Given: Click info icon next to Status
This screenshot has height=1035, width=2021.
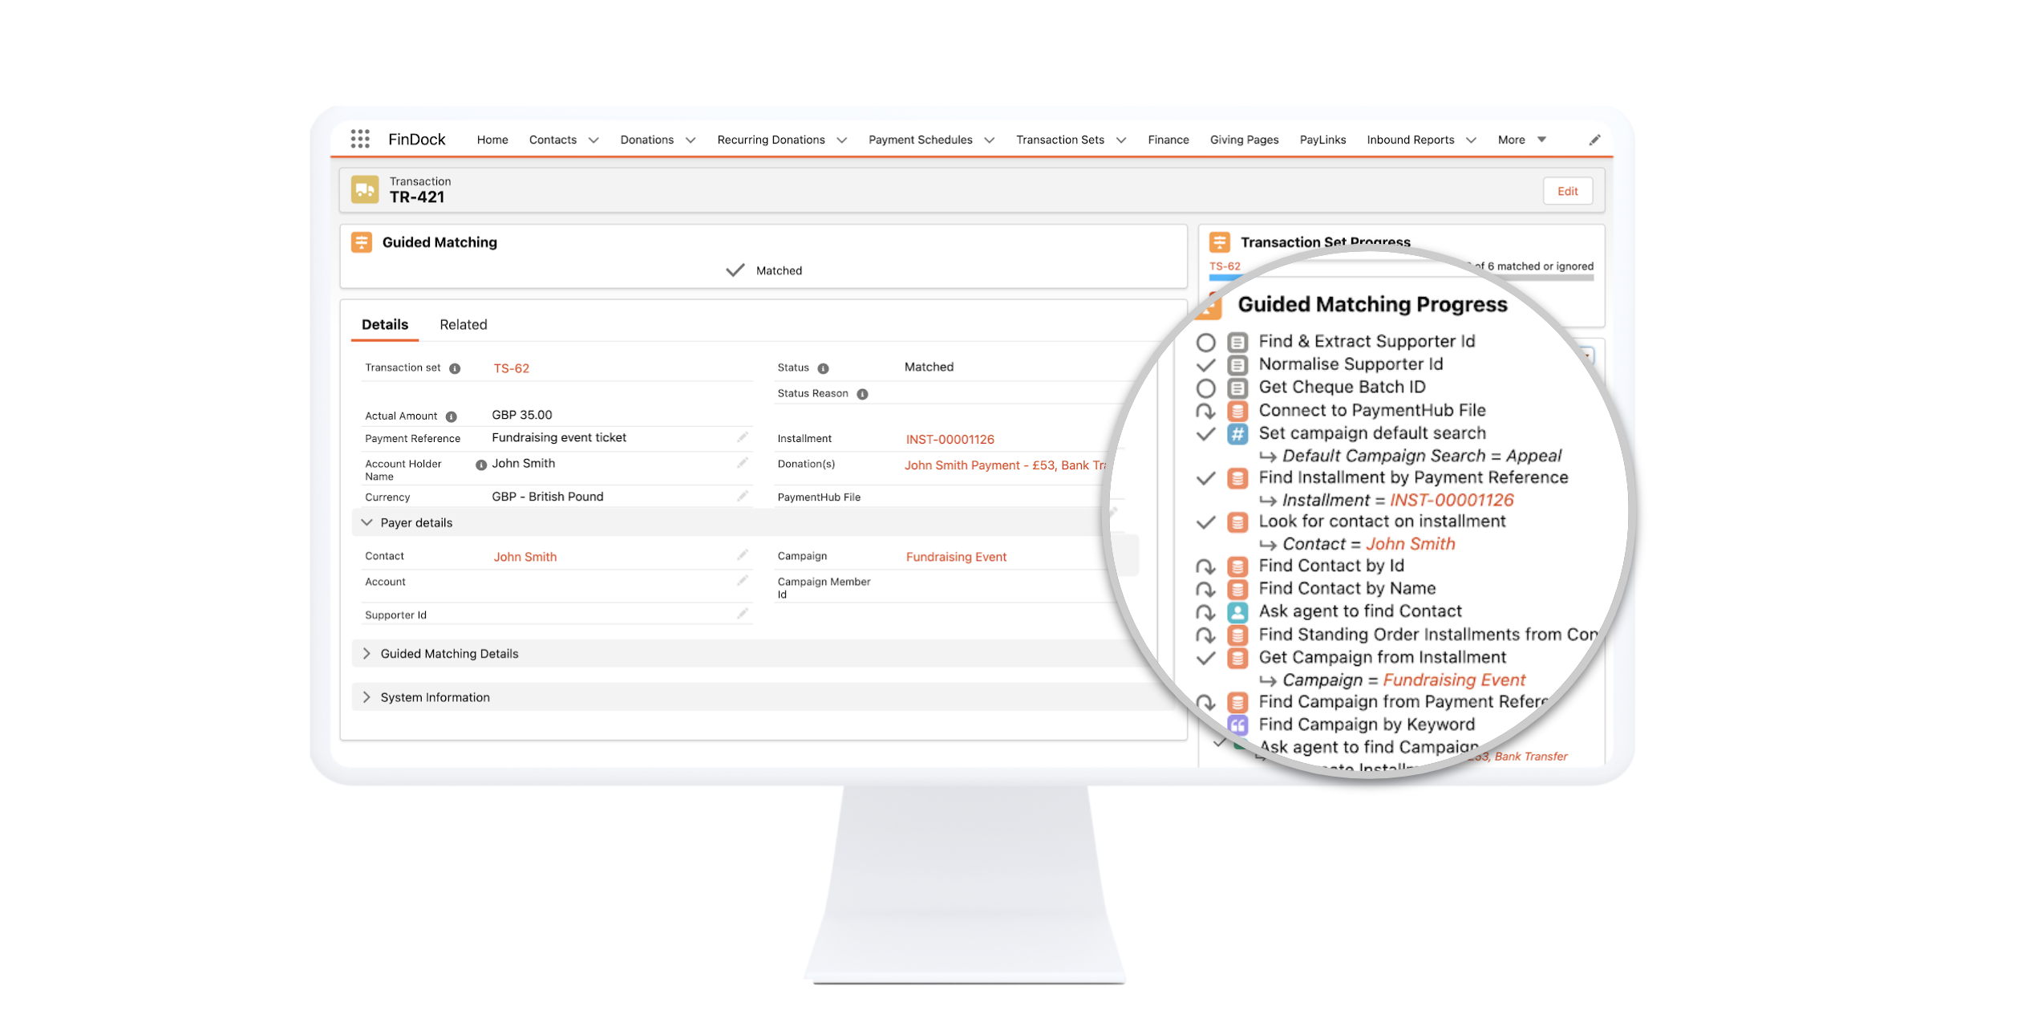Looking at the screenshot, I should pos(823,368).
